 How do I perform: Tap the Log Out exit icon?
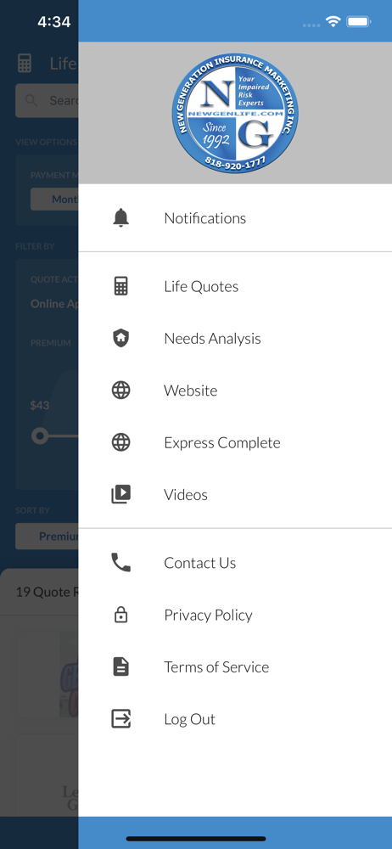[x=120, y=718]
